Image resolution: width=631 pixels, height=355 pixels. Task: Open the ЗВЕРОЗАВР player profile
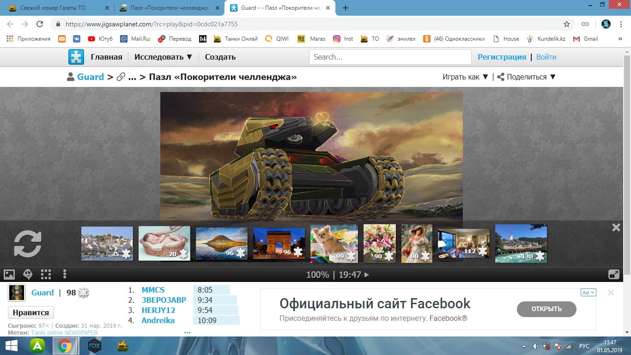[x=164, y=300]
